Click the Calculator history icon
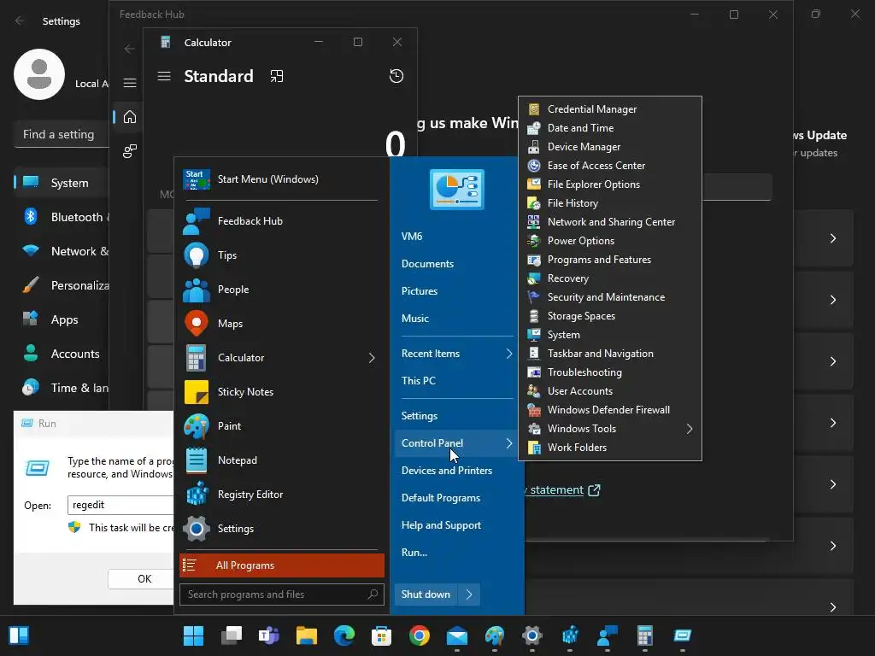Screen dimensions: 875x656 (x=396, y=76)
